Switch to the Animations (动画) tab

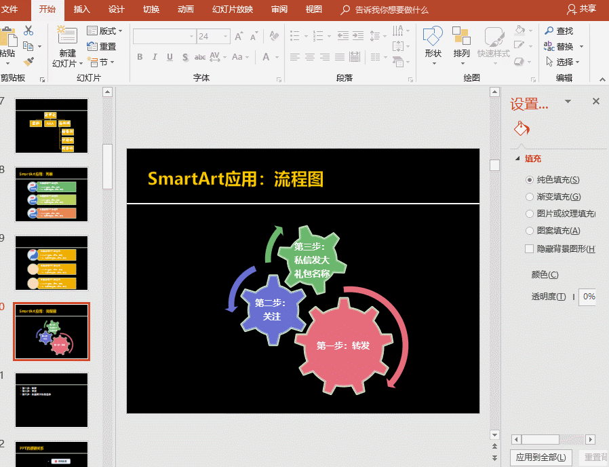[x=186, y=9]
